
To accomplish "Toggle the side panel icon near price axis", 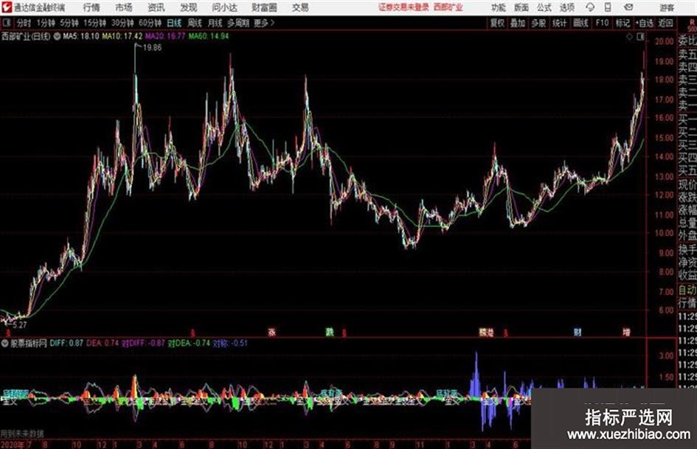I will pyautogui.click(x=640, y=37).
